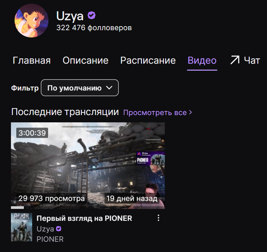Open the Описание tab
This screenshot has width=267, height=252.
click(86, 60)
